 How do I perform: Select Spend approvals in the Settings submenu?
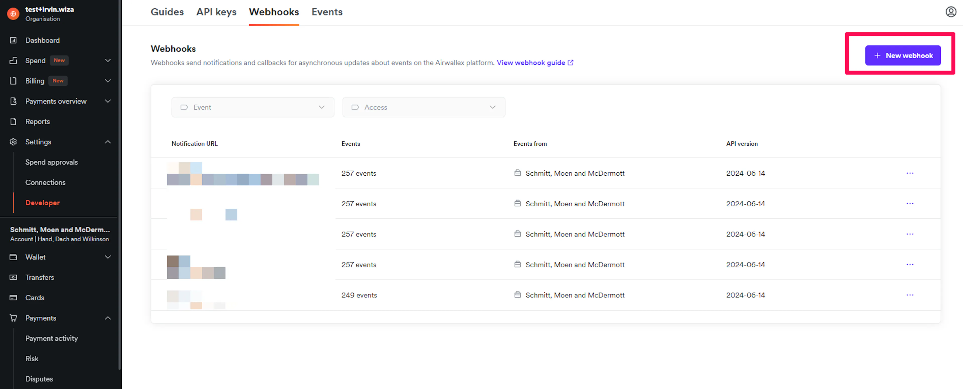[52, 162]
